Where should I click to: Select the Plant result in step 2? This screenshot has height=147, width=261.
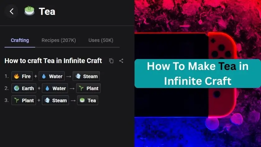tap(88, 88)
